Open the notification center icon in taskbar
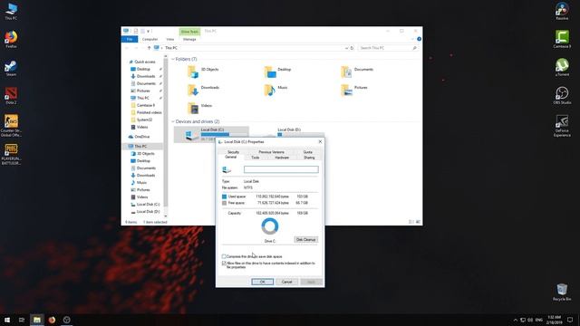 click(x=570, y=320)
